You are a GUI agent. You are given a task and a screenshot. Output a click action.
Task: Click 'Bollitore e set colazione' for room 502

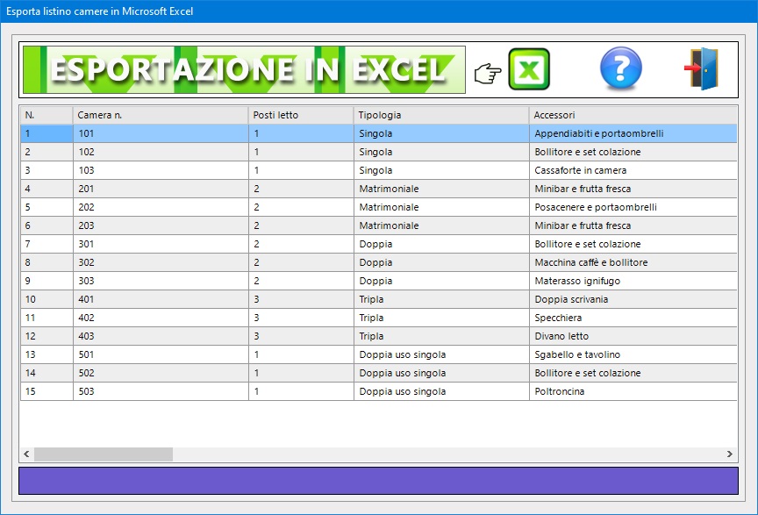point(633,373)
